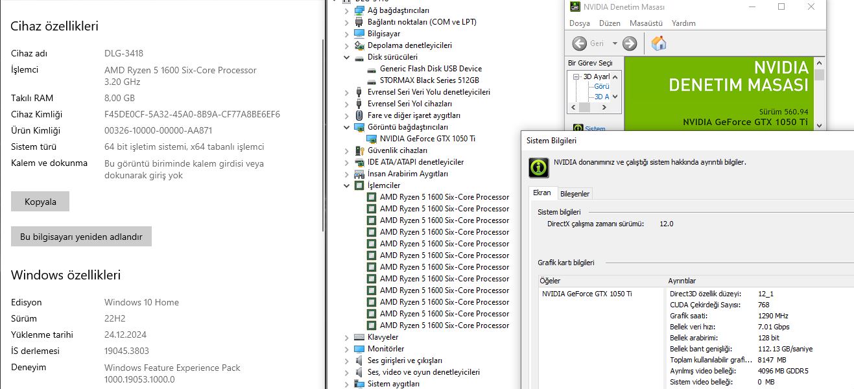
Task: Click the Klavyeler keyboard icon
Action: [x=359, y=337]
